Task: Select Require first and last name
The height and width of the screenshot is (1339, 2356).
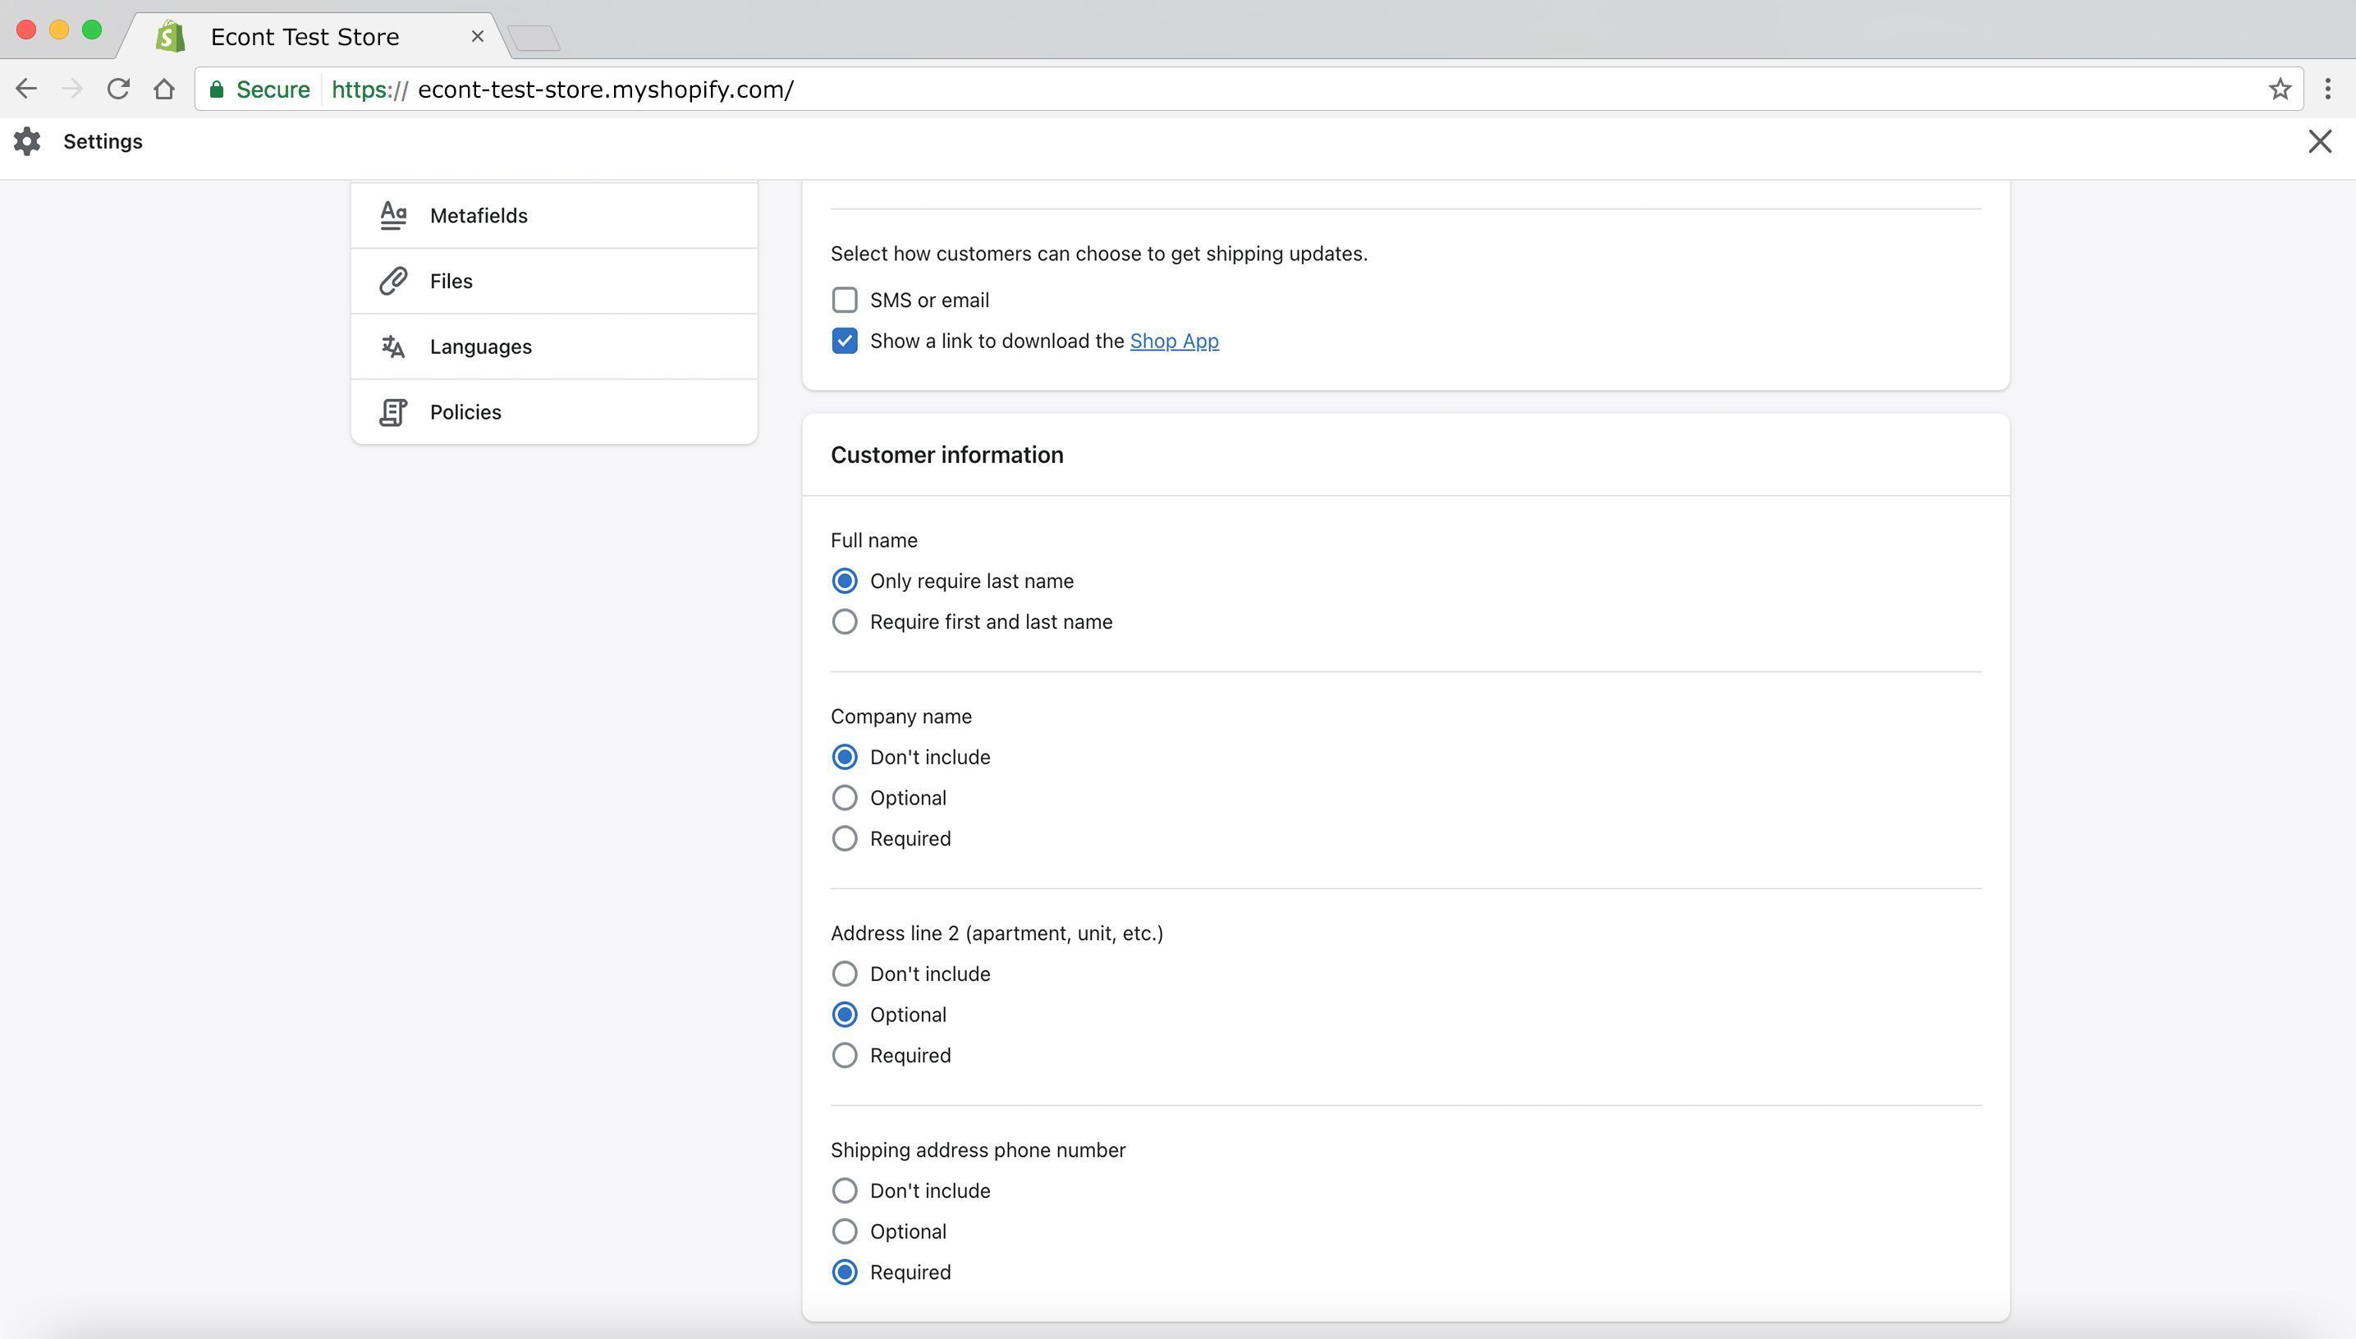Action: click(844, 621)
